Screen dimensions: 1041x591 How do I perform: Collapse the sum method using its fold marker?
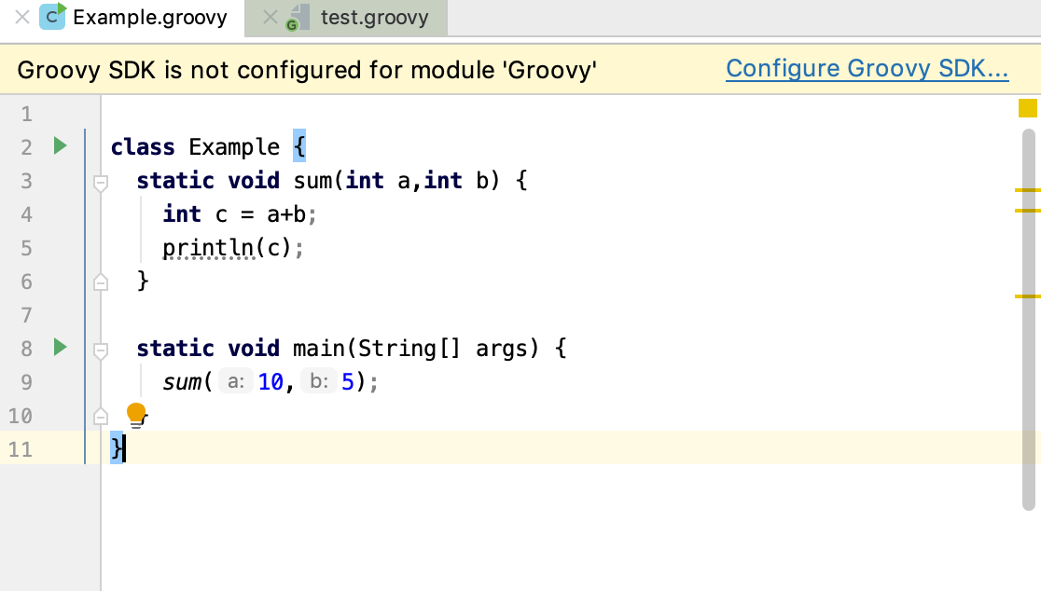pos(101,181)
